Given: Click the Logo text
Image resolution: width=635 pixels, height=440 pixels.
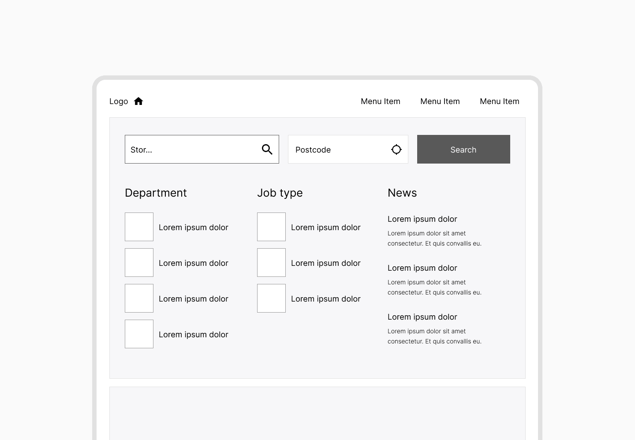Looking at the screenshot, I should pyautogui.click(x=119, y=101).
